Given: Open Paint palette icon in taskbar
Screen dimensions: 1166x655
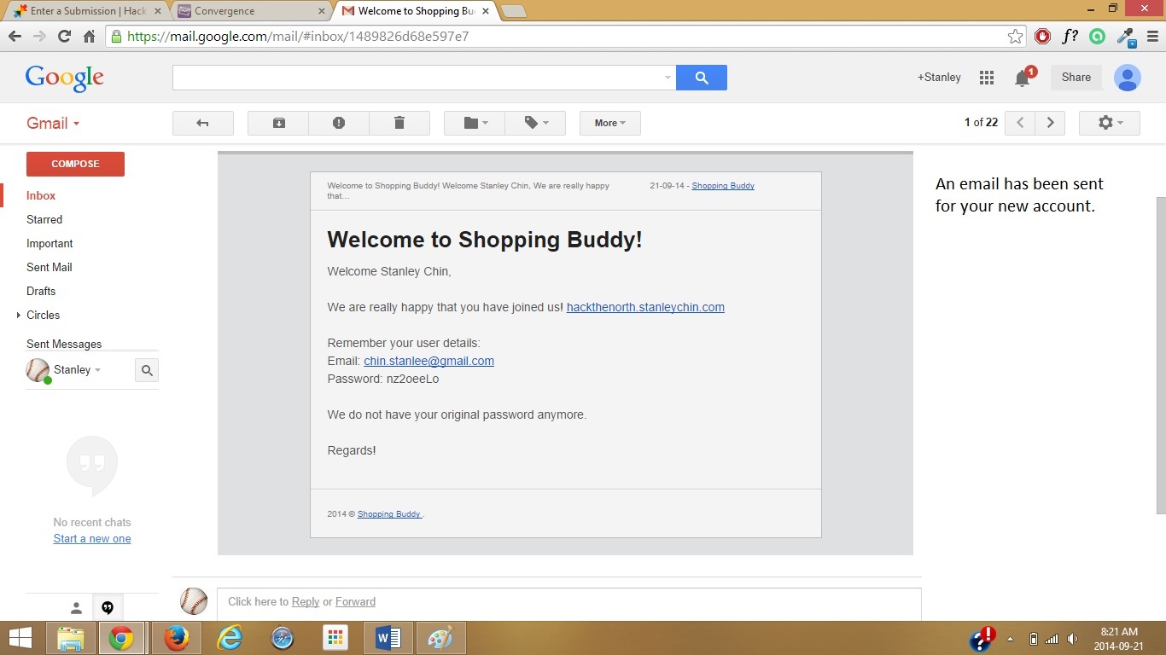Looking at the screenshot, I should (x=441, y=638).
